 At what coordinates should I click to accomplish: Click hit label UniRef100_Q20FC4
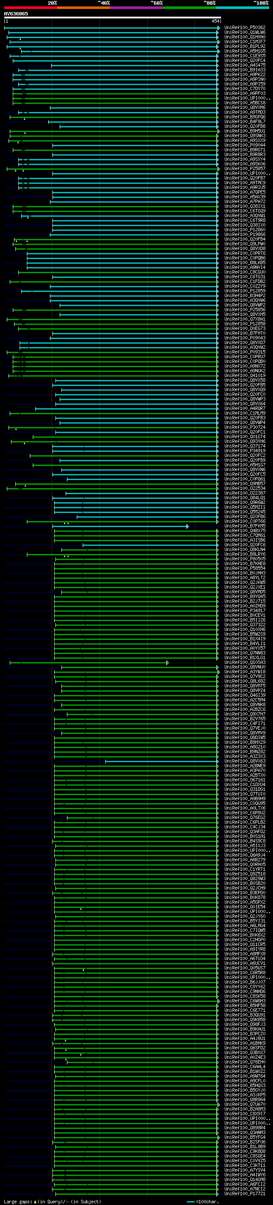point(245,60)
